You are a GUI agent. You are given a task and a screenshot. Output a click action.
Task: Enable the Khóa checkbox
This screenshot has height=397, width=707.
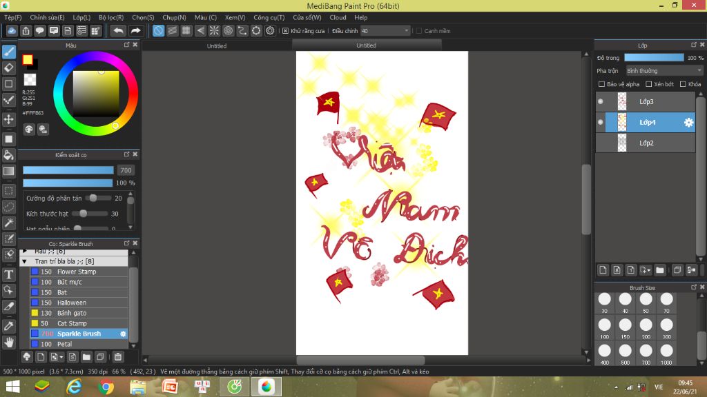coord(683,84)
